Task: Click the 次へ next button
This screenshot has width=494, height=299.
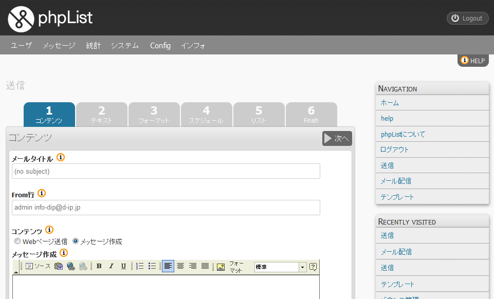Action: point(337,138)
